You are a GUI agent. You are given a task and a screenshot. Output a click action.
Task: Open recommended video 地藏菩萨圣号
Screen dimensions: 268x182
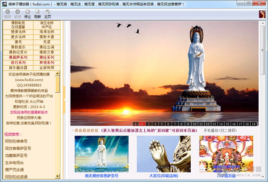tap(16, 156)
